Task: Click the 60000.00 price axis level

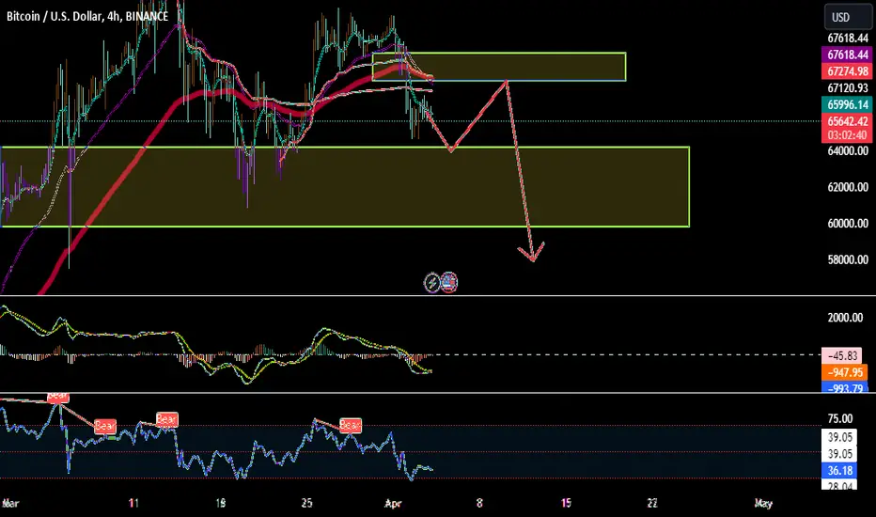Action: pos(848,224)
